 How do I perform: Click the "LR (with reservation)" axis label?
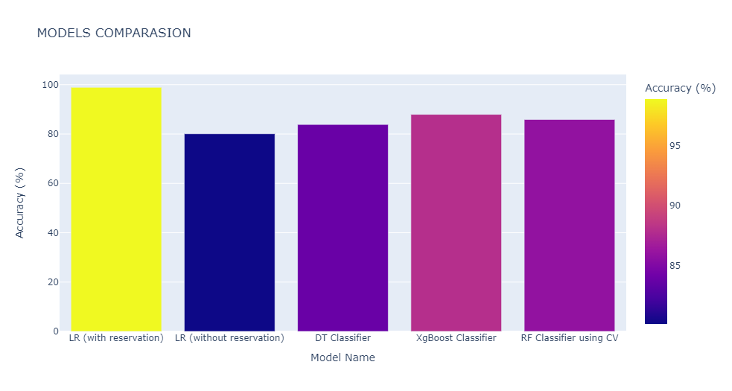coord(116,338)
